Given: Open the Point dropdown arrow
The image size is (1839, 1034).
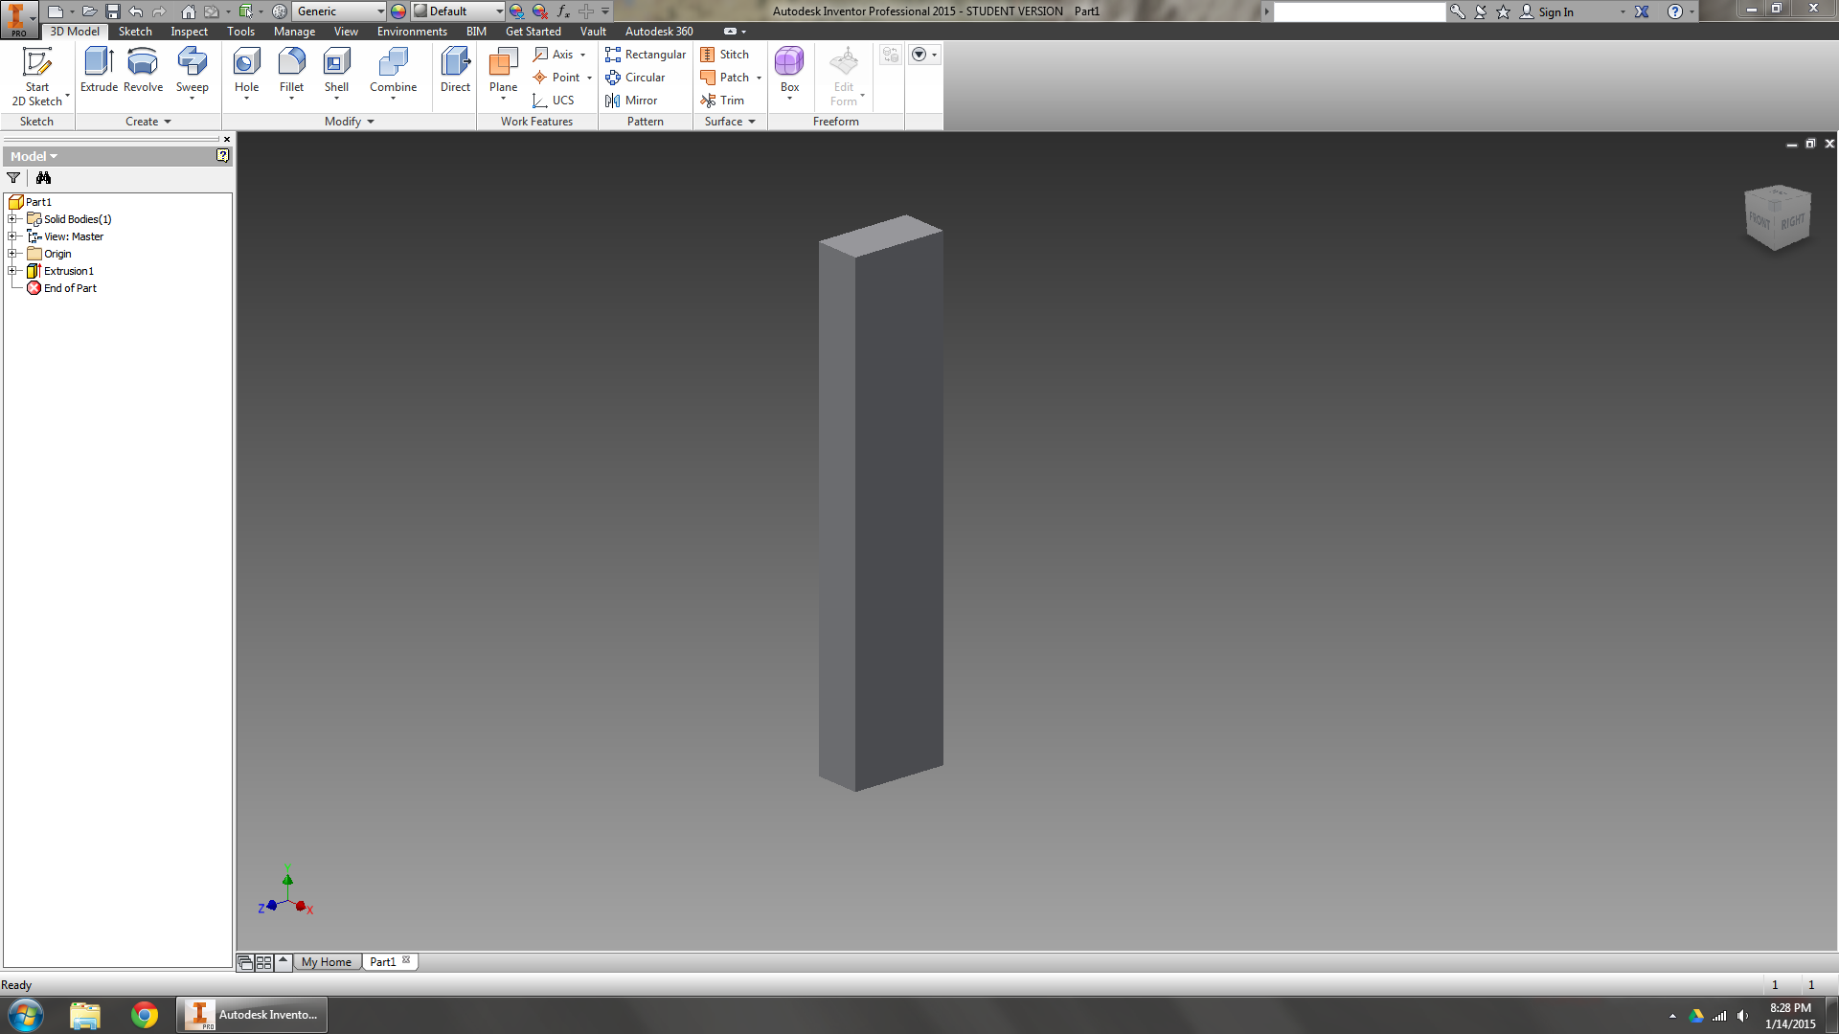Looking at the screenshot, I should click(589, 79).
